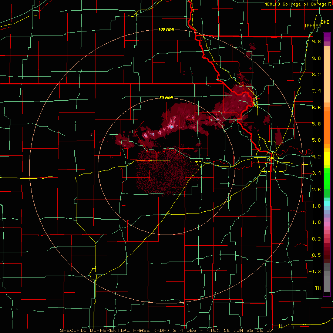333x333 pixels.
Task: Select the bright green color bar segment
Action: click(x=327, y=178)
